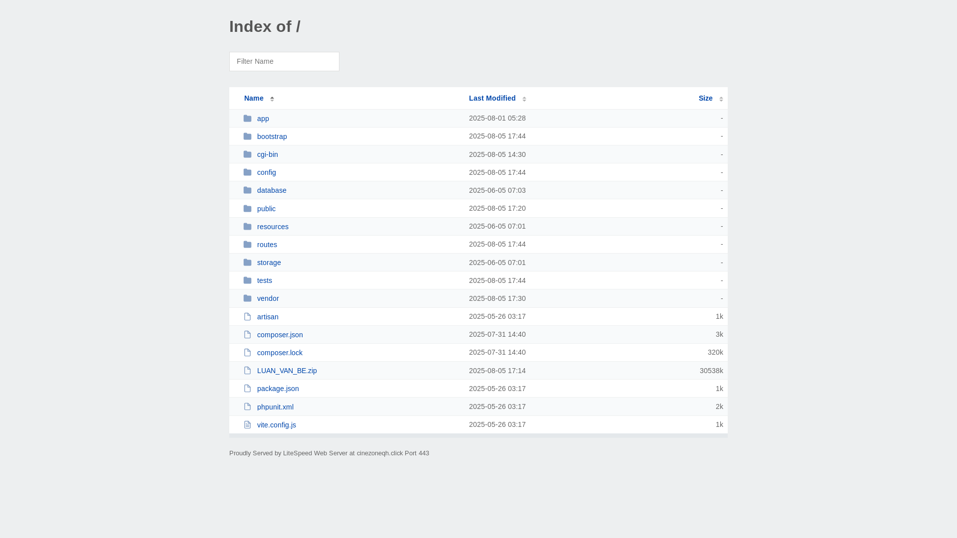The image size is (957, 538).
Task: Download the LUAN_VAN_BE.zip link
Action: click(x=287, y=371)
